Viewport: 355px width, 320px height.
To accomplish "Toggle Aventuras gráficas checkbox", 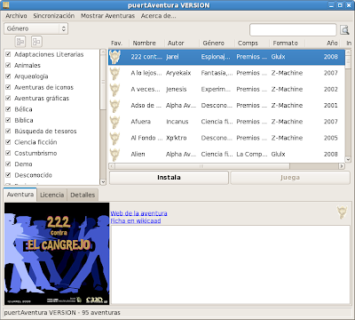I will click(8, 98).
